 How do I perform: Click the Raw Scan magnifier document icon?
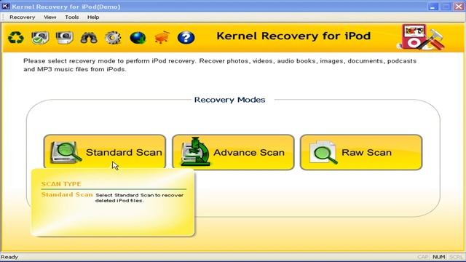pyautogui.click(x=323, y=152)
